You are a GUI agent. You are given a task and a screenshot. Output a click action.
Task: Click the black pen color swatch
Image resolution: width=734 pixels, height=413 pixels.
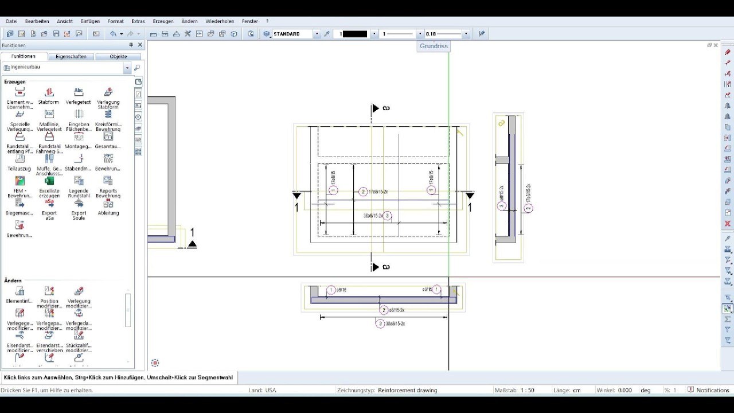(354, 34)
